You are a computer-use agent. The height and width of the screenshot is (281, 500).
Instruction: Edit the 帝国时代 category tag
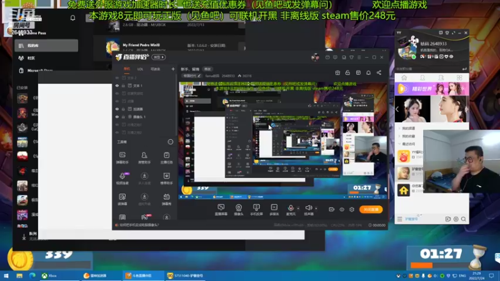[192, 76]
